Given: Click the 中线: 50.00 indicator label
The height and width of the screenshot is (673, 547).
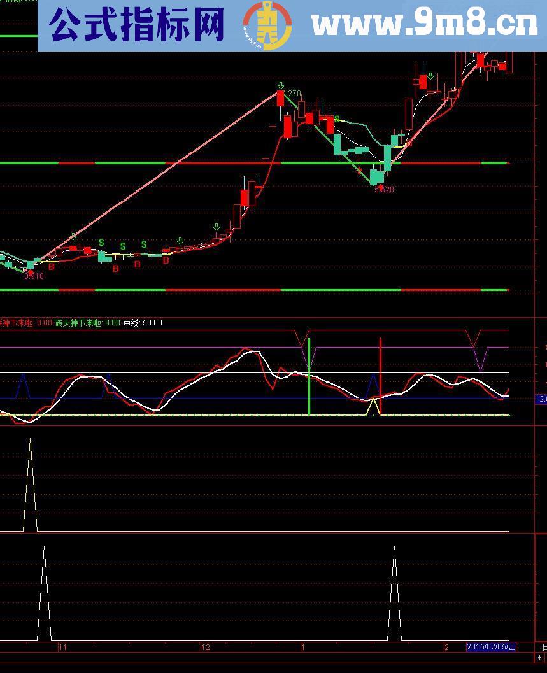Looking at the screenshot, I should click(x=143, y=323).
